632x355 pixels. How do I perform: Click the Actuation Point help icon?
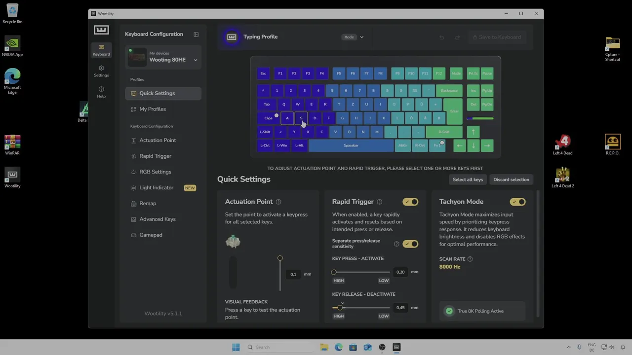[278, 202]
